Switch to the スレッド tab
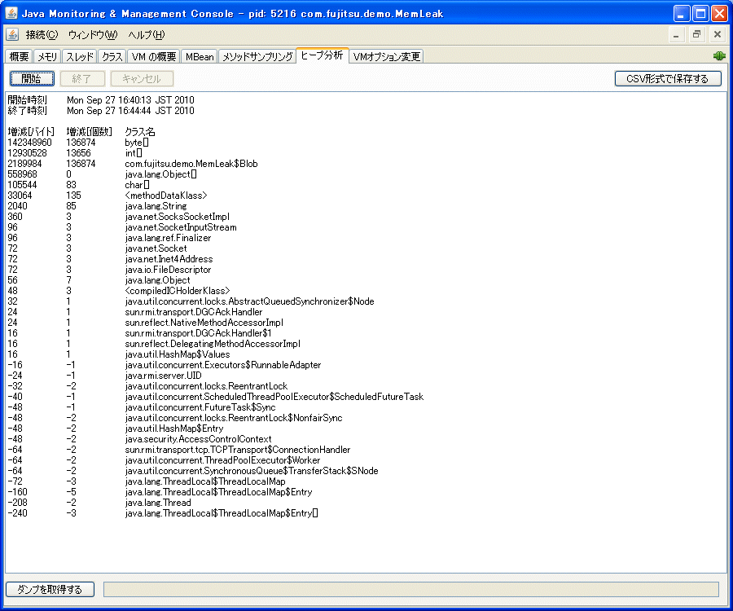733x611 pixels. [80, 56]
